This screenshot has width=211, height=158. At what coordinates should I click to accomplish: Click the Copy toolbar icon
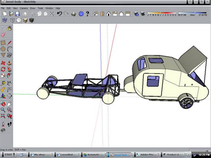pos(39,14)
